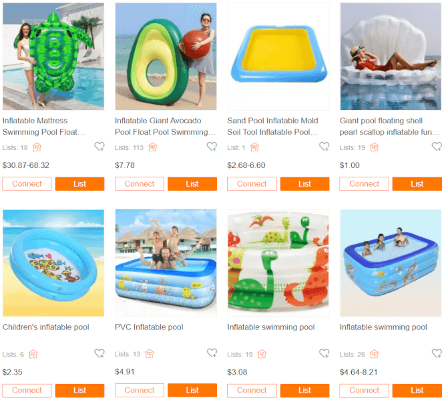Favorite the Sand Pool Inflatable Mold item

(324, 147)
